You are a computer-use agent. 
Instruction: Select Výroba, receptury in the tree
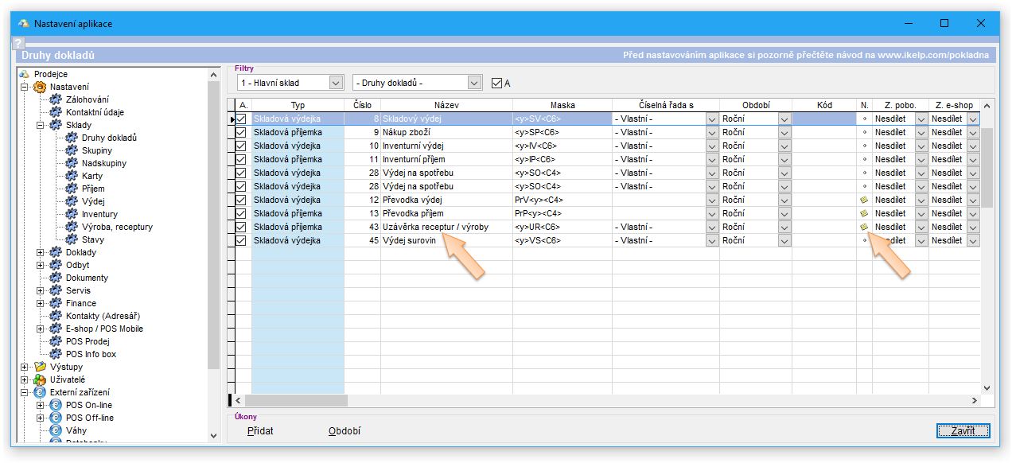click(116, 227)
